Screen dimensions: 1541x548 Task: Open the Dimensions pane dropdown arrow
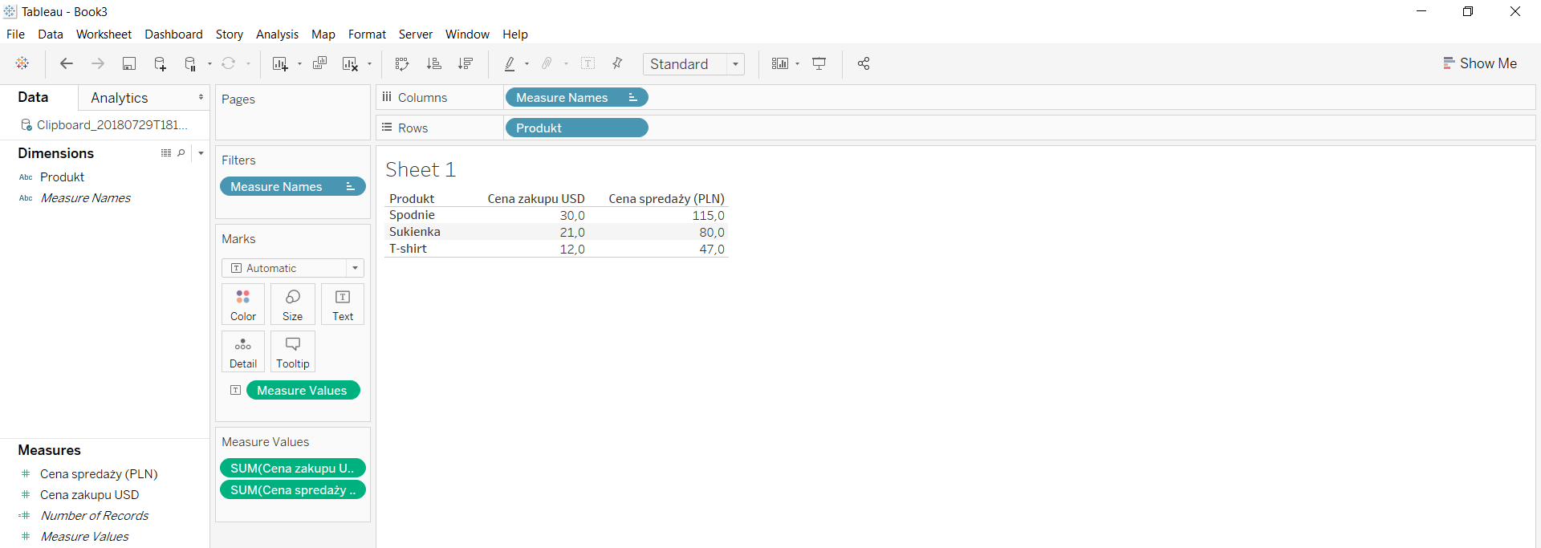[201, 153]
